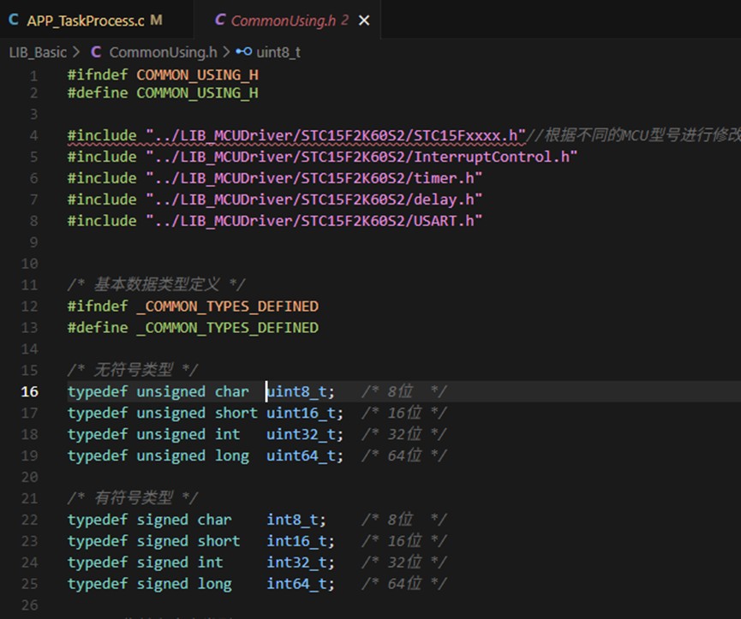The image size is (741, 619).
Task: Click _COMMON_TYPES_DEFINED on the #define line 13
Action: [x=227, y=328]
